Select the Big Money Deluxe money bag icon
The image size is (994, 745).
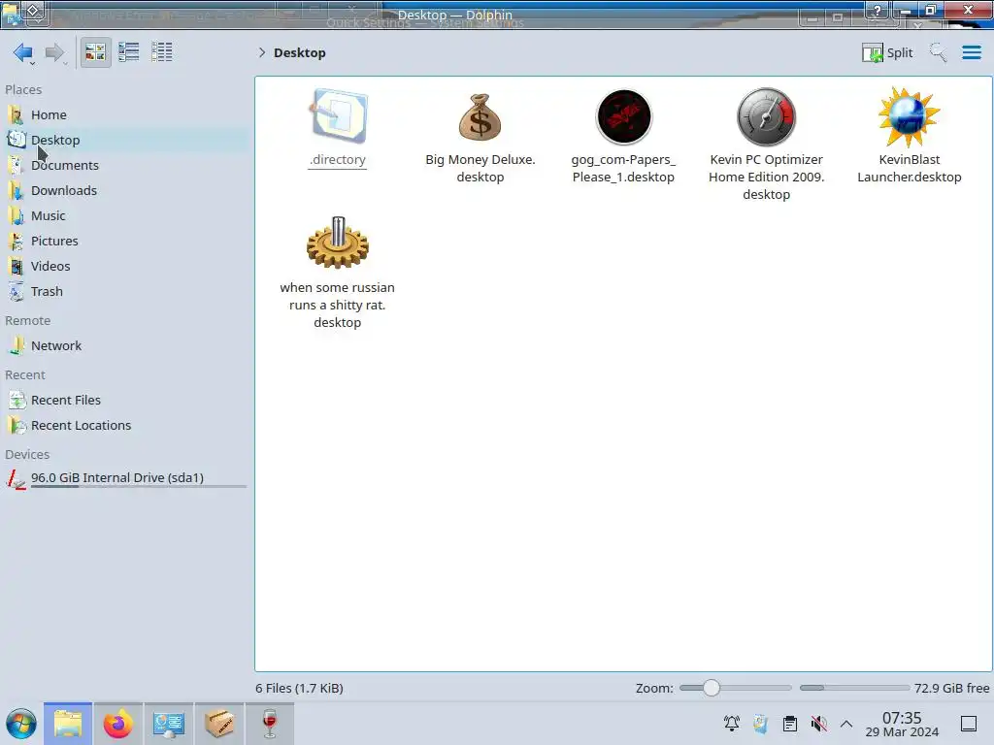[x=480, y=116]
